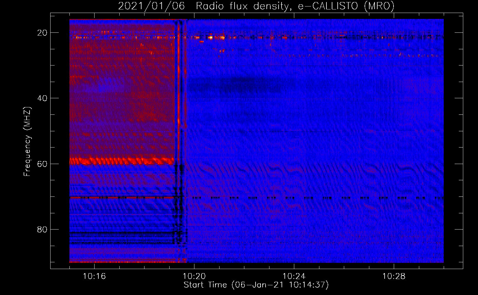Click the '10:16' time tick label
This screenshot has height=295, width=478.
point(94,276)
